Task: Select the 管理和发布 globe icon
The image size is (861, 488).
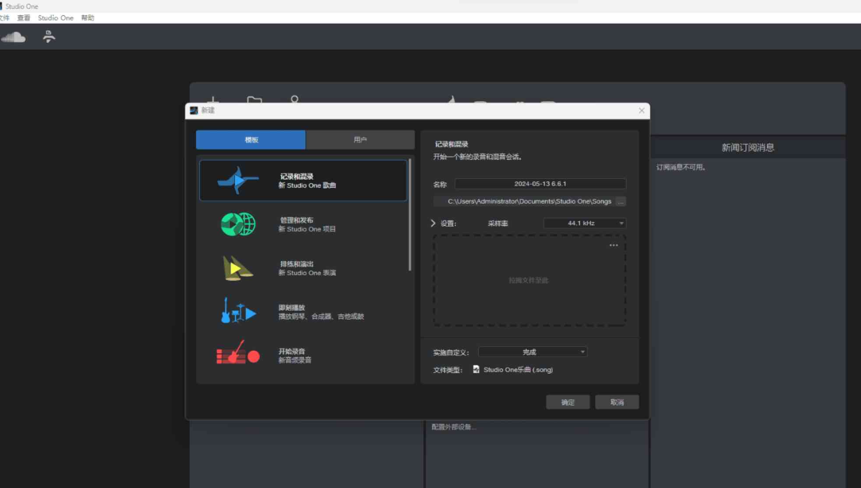Action: click(238, 224)
